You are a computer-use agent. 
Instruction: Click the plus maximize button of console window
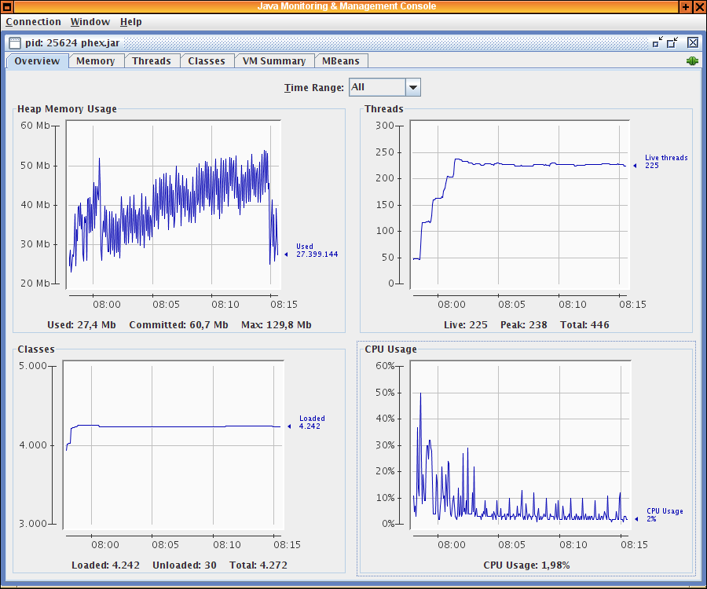coord(685,6)
